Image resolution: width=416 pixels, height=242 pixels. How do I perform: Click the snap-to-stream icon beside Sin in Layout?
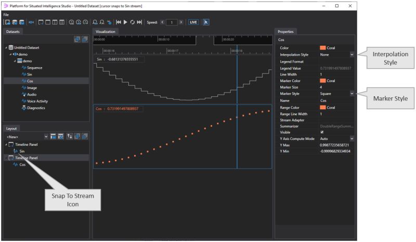coord(16,151)
